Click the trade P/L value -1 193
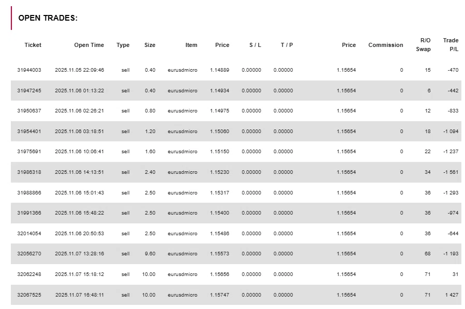This screenshot has width=465, height=309. [451, 254]
